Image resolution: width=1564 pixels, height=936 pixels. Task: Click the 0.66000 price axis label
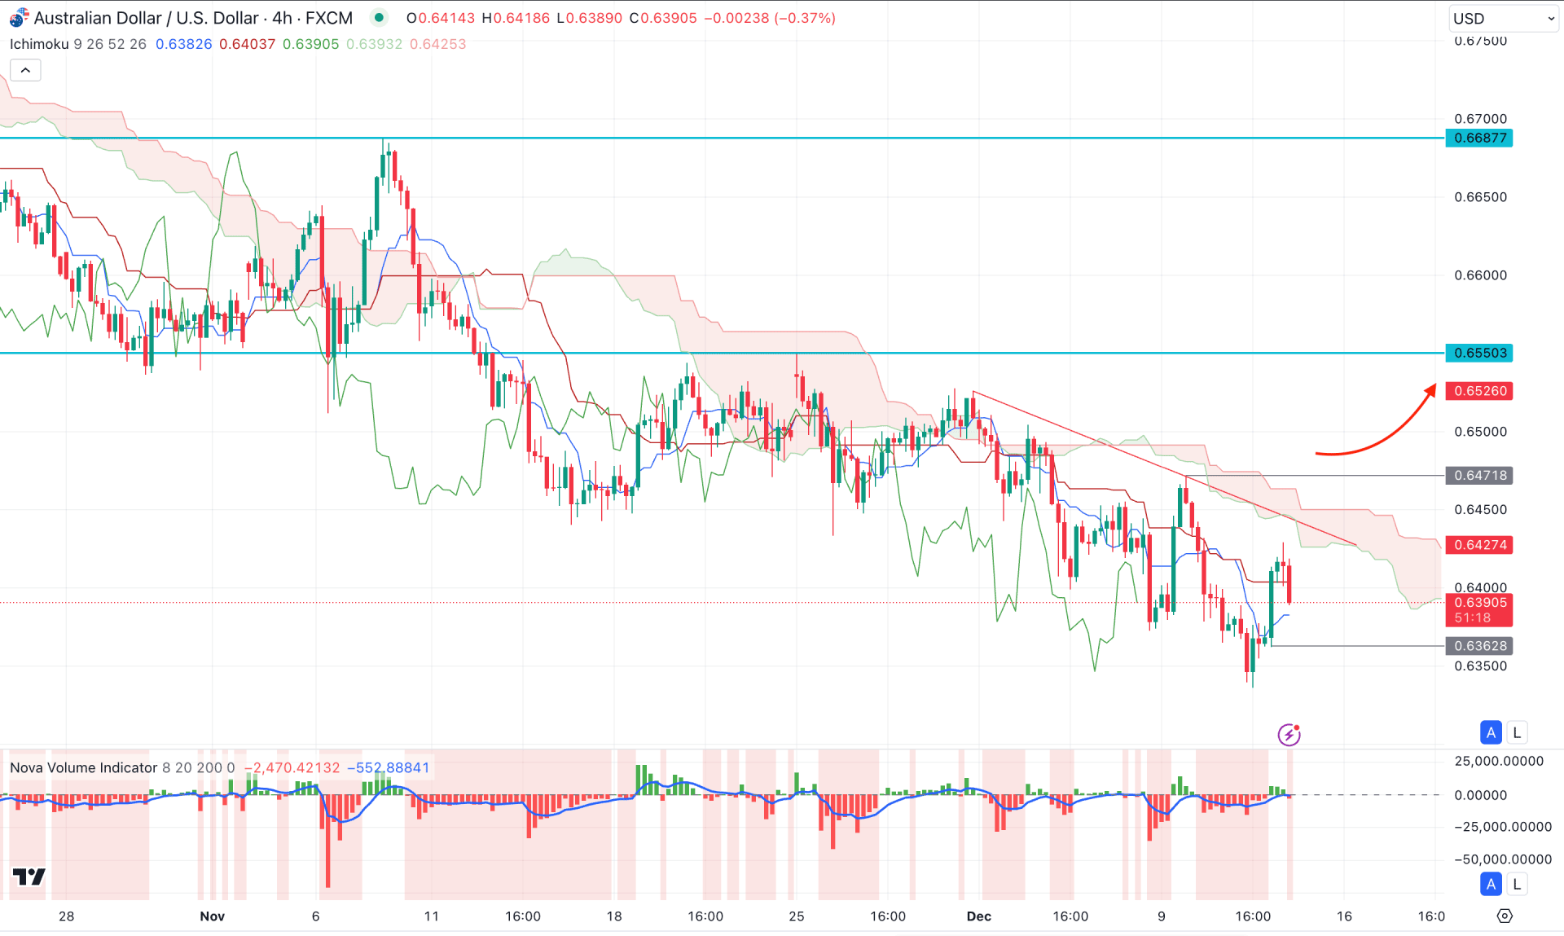click(1480, 275)
